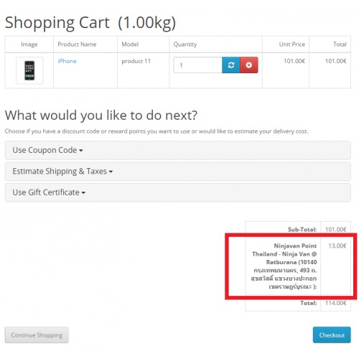Click the Product Name column header
Viewport: 359px width, 359px height.
[x=77, y=45]
